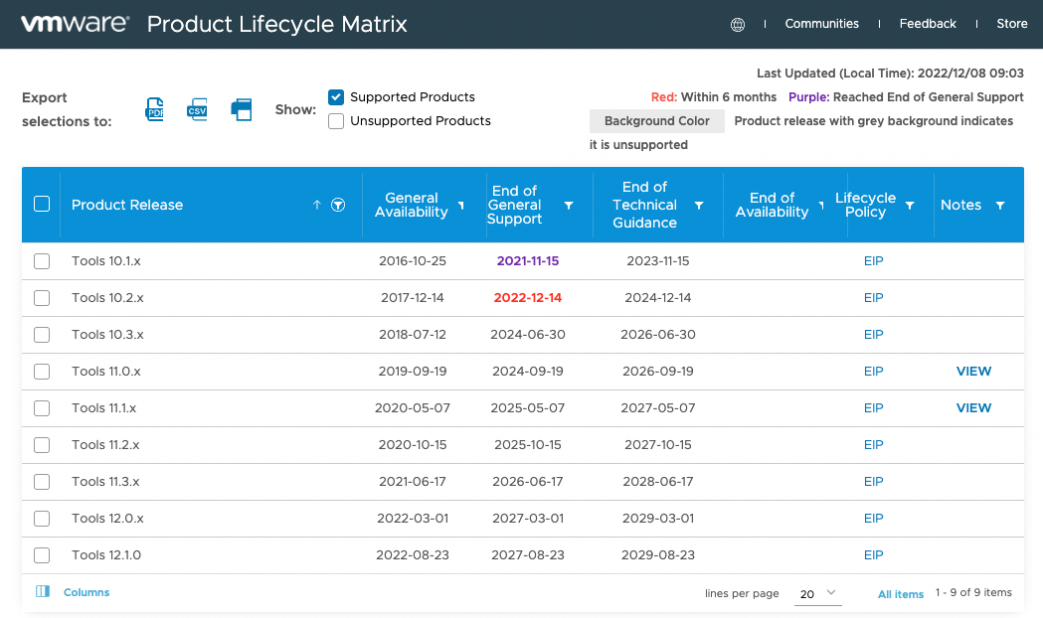This screenshot has height=618, width=1043.
Task: Open EIP policy for Tools 10.2.x
Action: (x=873, y=298)
